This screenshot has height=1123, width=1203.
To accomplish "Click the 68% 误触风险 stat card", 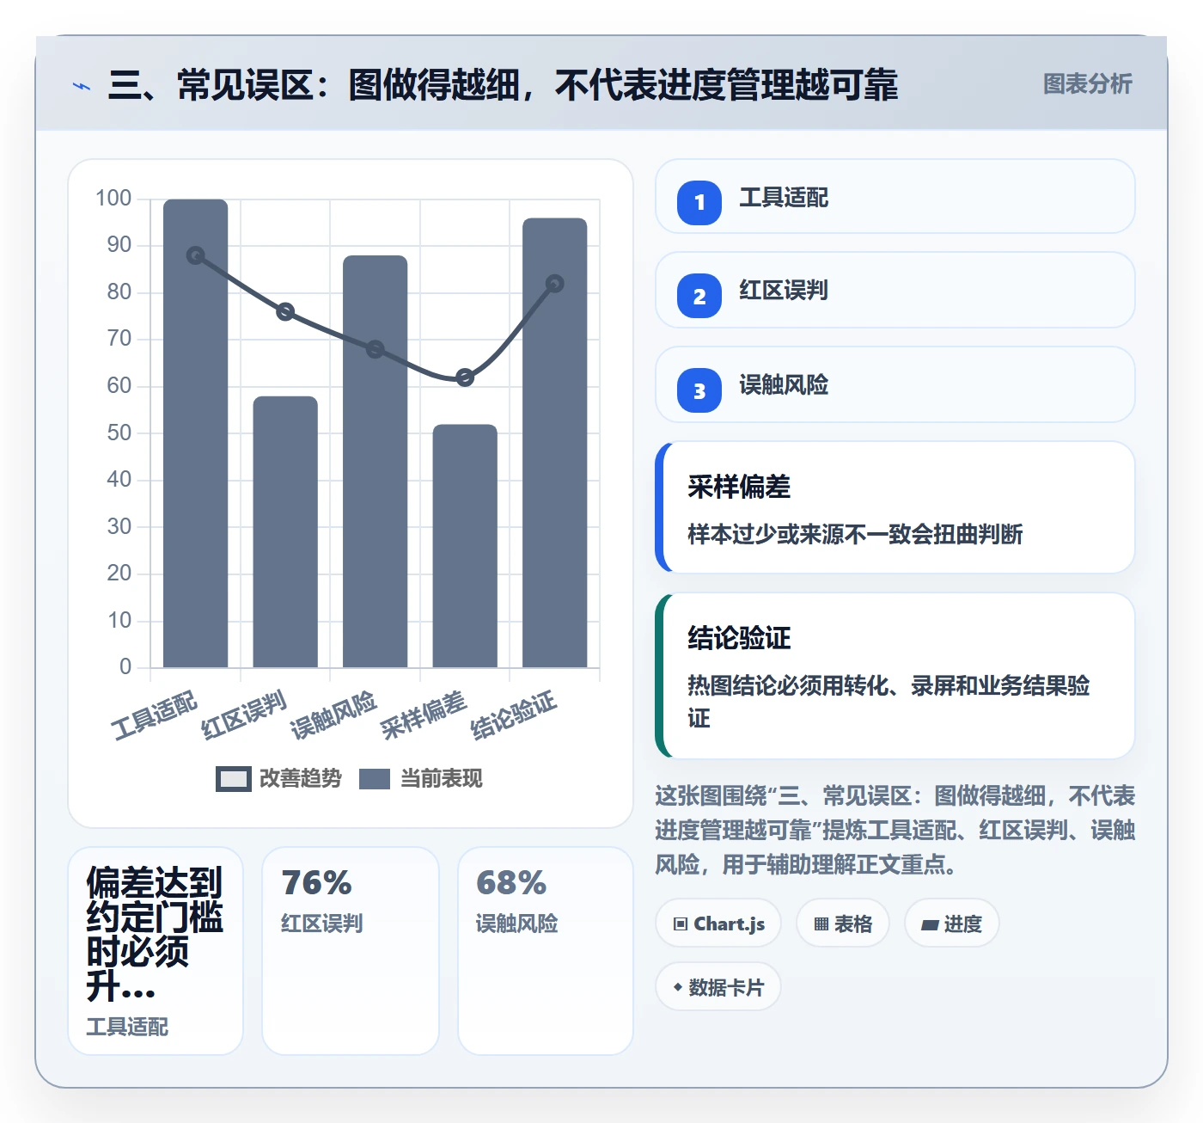I will point(546,951).
